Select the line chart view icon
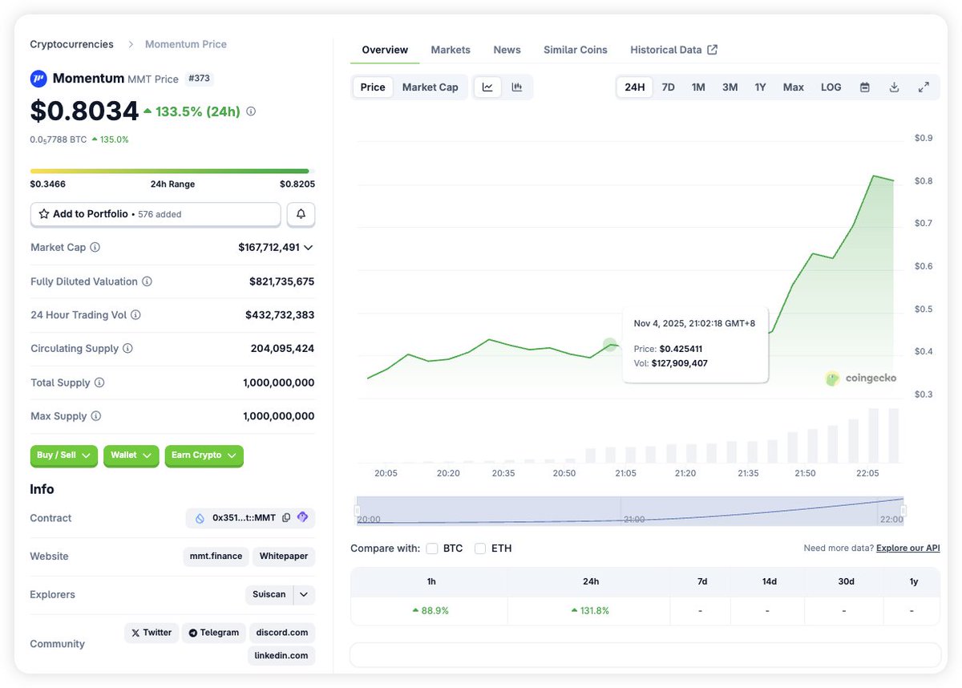The height and width of the screenshot is (688, 962). pos(487,87)
